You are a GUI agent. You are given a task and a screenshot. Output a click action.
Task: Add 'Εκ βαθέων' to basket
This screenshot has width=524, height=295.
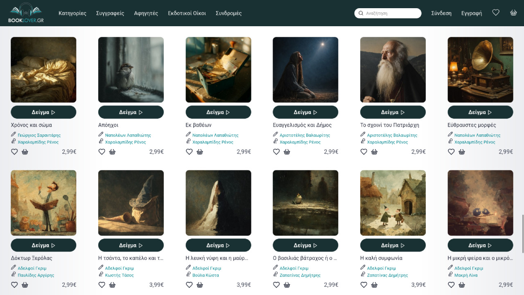200,152
